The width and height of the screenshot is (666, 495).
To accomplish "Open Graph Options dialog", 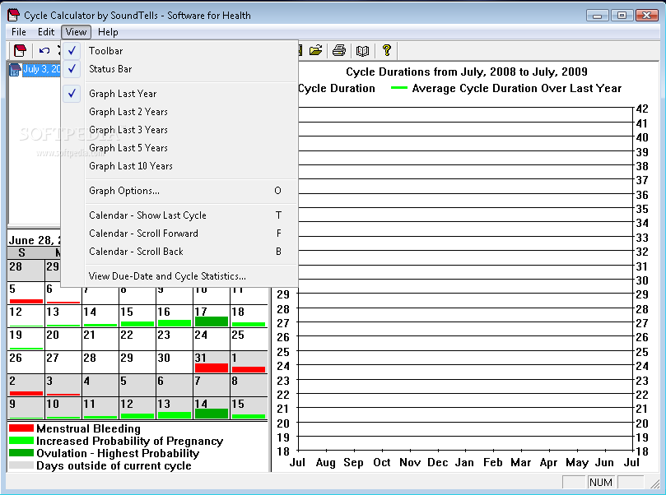I will click(x=179, y=191).
